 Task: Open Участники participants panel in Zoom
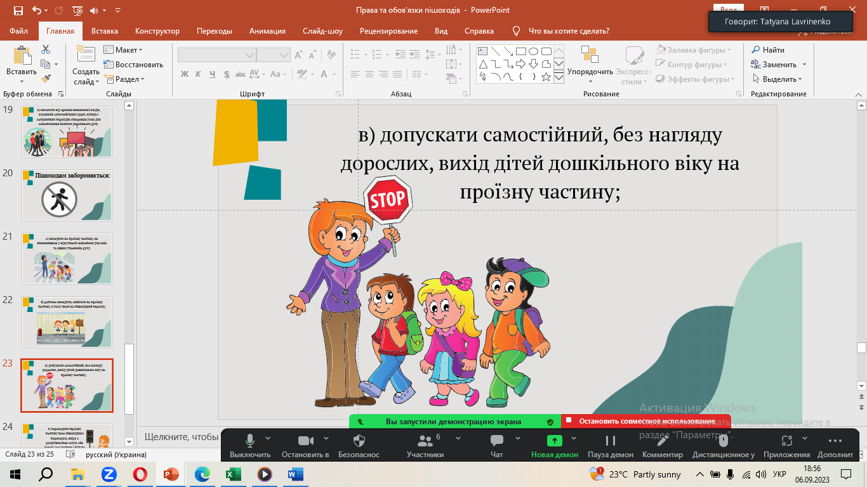tap(425, 446)
